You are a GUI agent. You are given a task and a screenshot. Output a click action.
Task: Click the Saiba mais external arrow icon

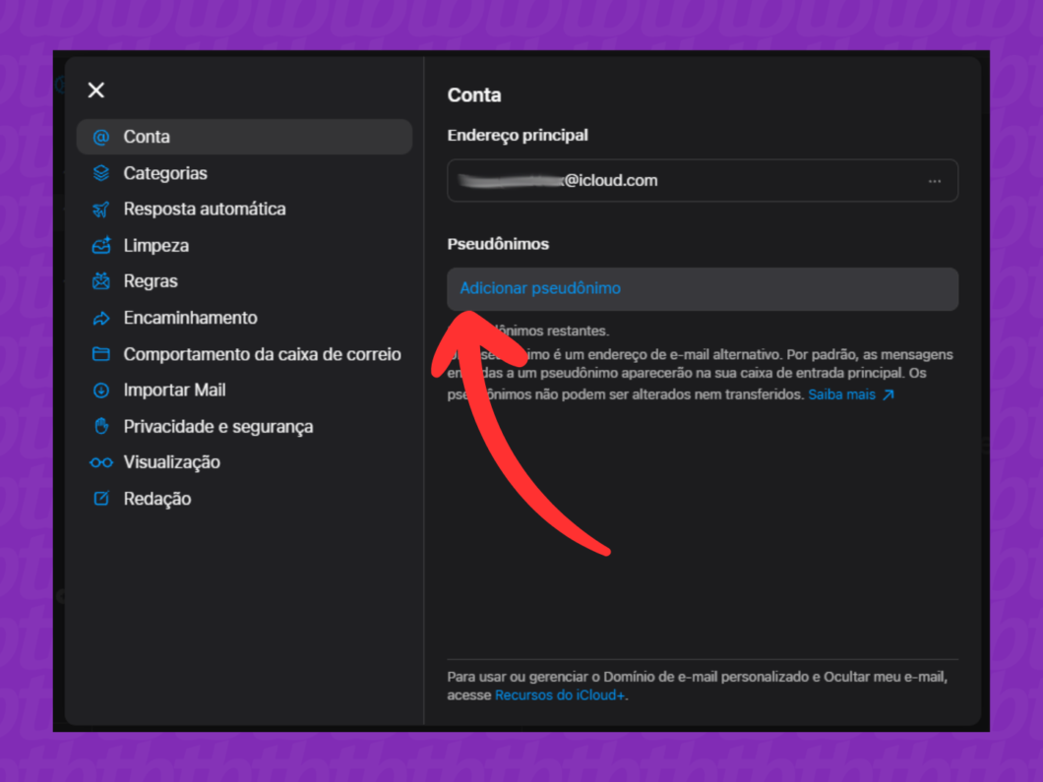click(888, 395)
